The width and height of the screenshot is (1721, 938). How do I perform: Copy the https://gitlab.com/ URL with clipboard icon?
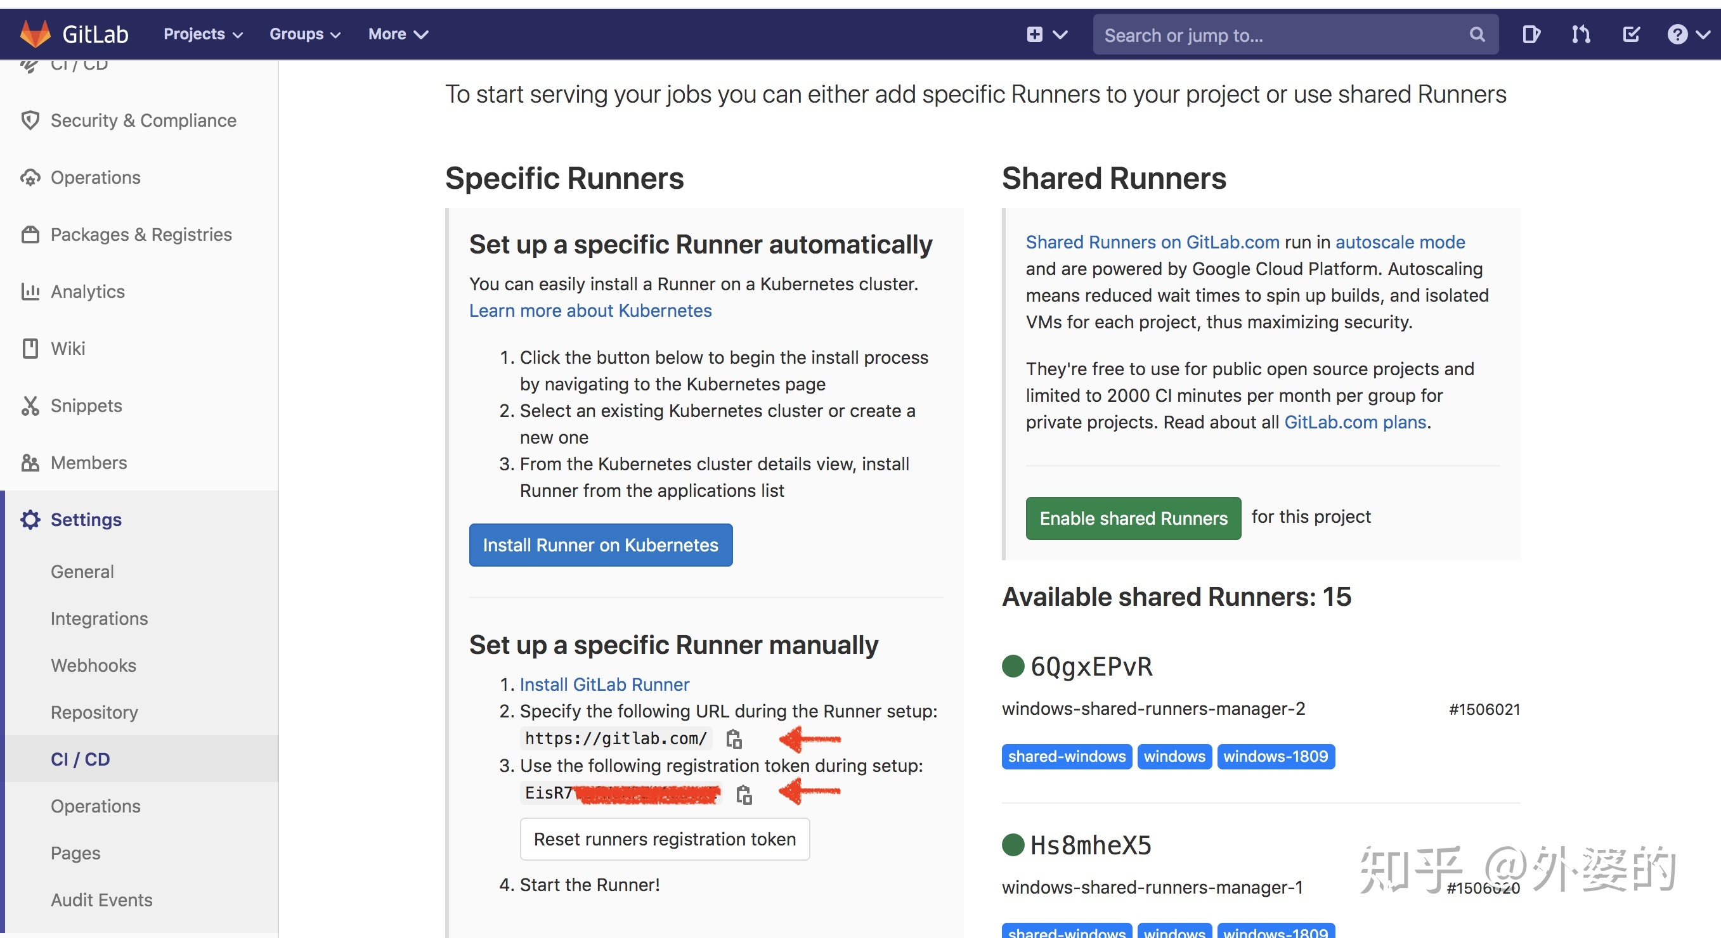[x=735, y=738]
